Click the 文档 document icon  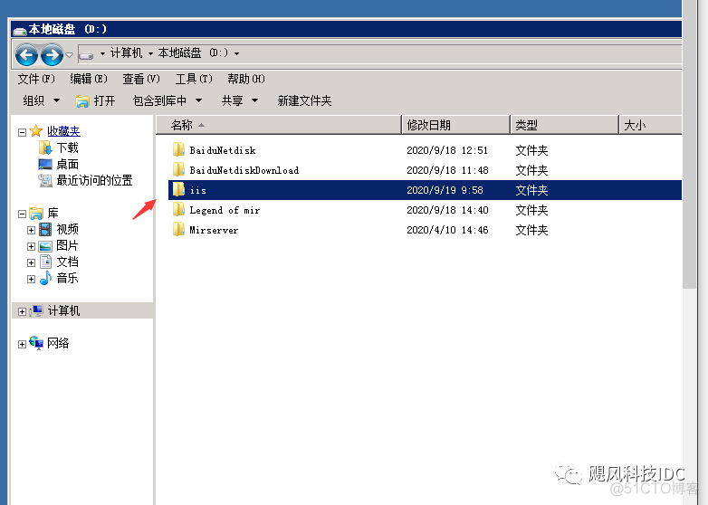(x=45, y=262)
